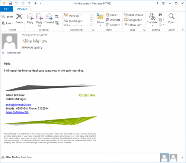Click the sender's large avatar picture
This screenshot has height=163, width=186.
10,41
